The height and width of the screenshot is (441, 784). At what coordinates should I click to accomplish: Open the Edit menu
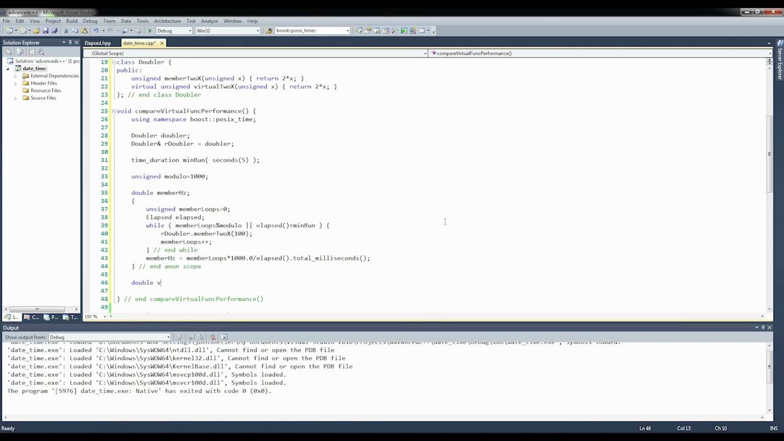(20, 21)
